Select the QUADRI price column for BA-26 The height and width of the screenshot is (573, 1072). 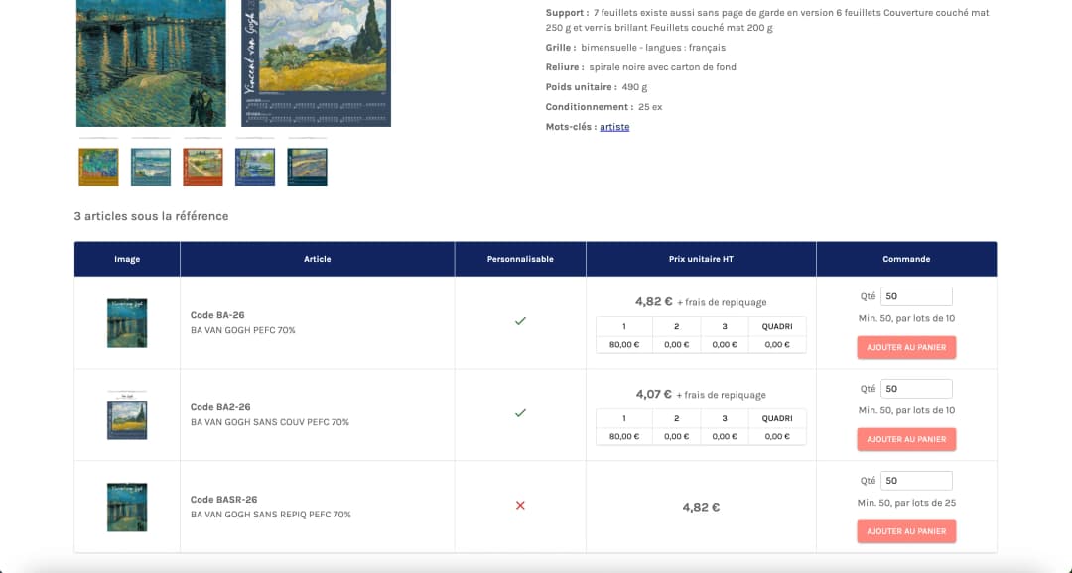pyautogui.click(x=777, y=326)
